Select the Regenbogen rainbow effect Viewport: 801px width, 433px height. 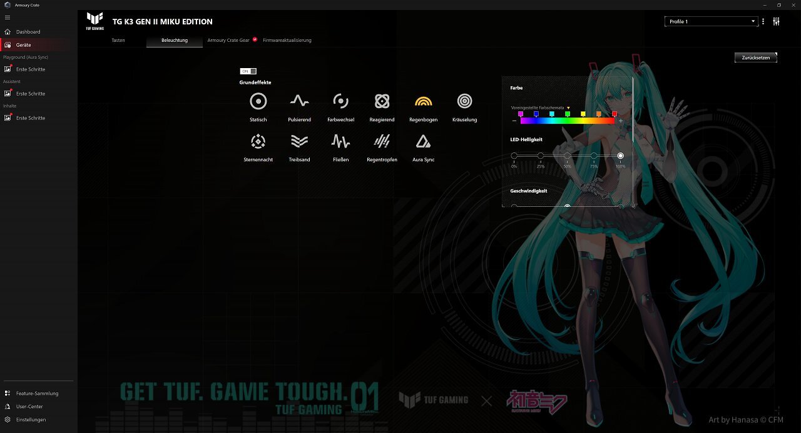[423, 101]
